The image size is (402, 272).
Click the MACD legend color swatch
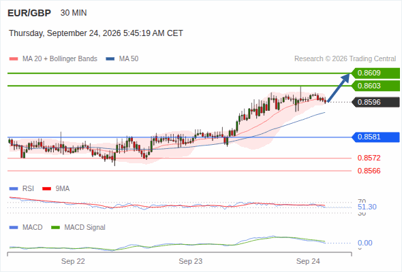point(14,228)
